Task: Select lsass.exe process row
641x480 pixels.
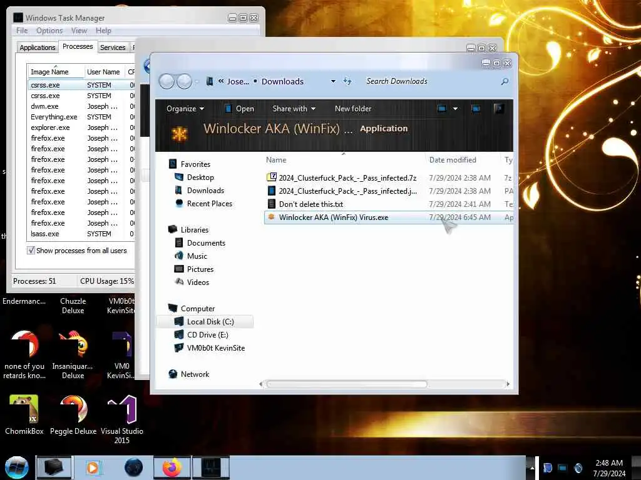Action: (81, 234)
